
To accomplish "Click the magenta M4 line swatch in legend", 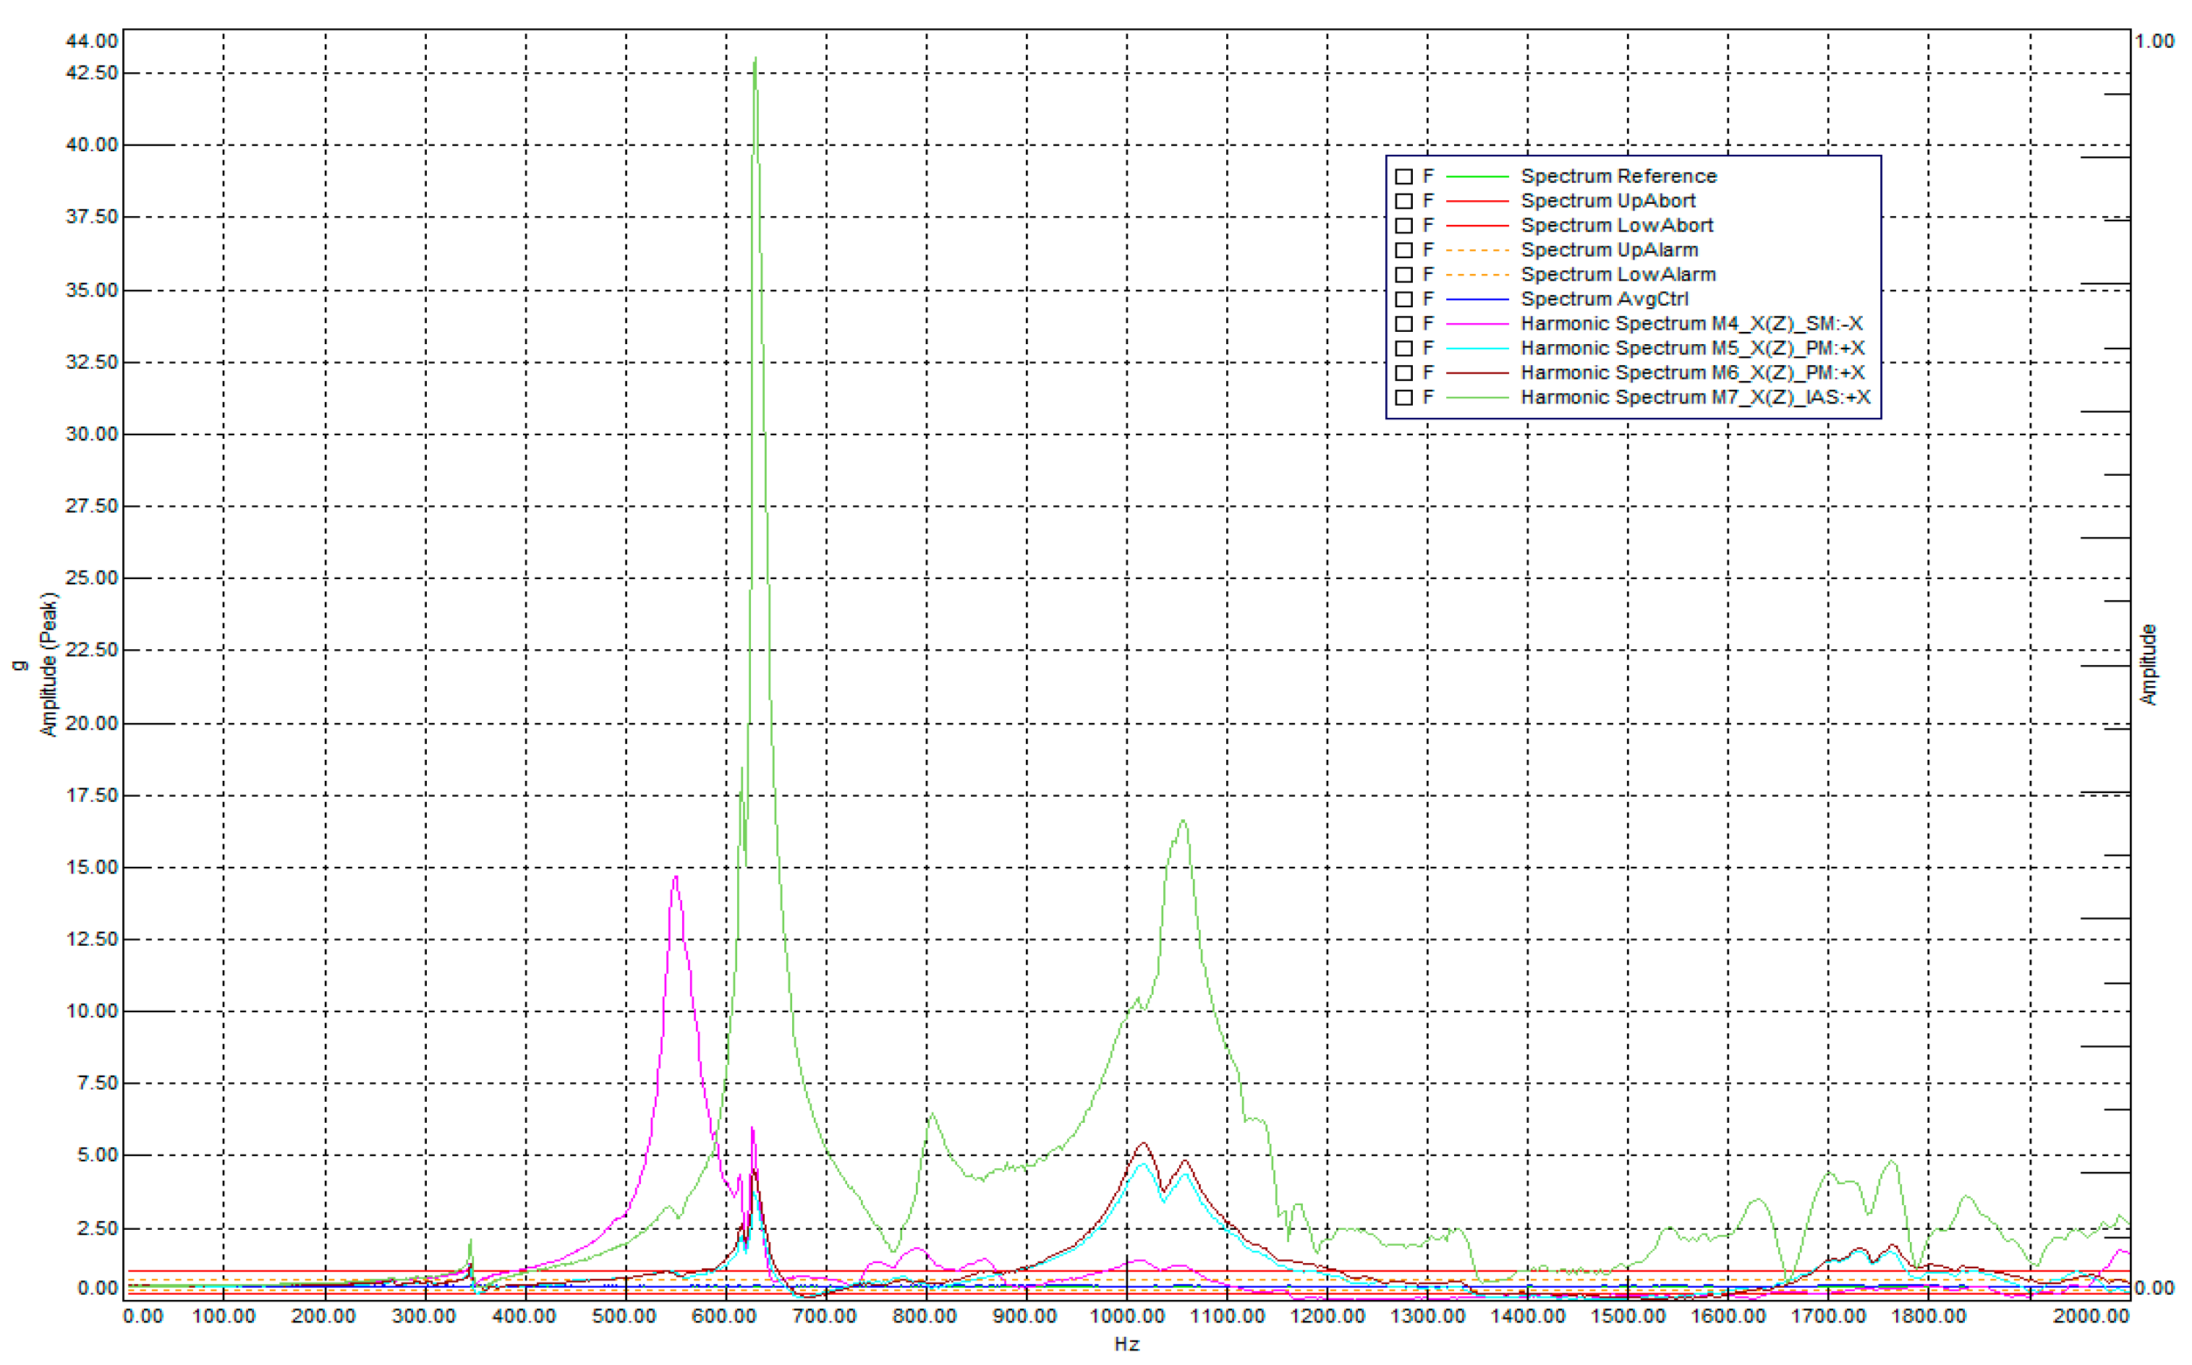I will click(x=1477, y=324).
